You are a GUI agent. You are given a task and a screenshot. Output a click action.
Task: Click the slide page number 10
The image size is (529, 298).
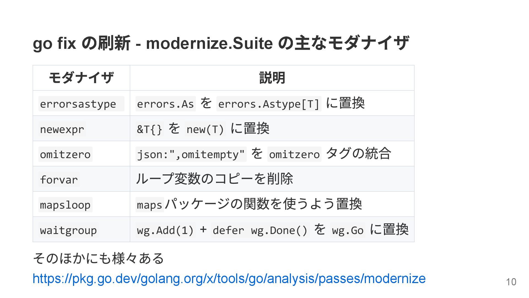(x=511, y=282)
